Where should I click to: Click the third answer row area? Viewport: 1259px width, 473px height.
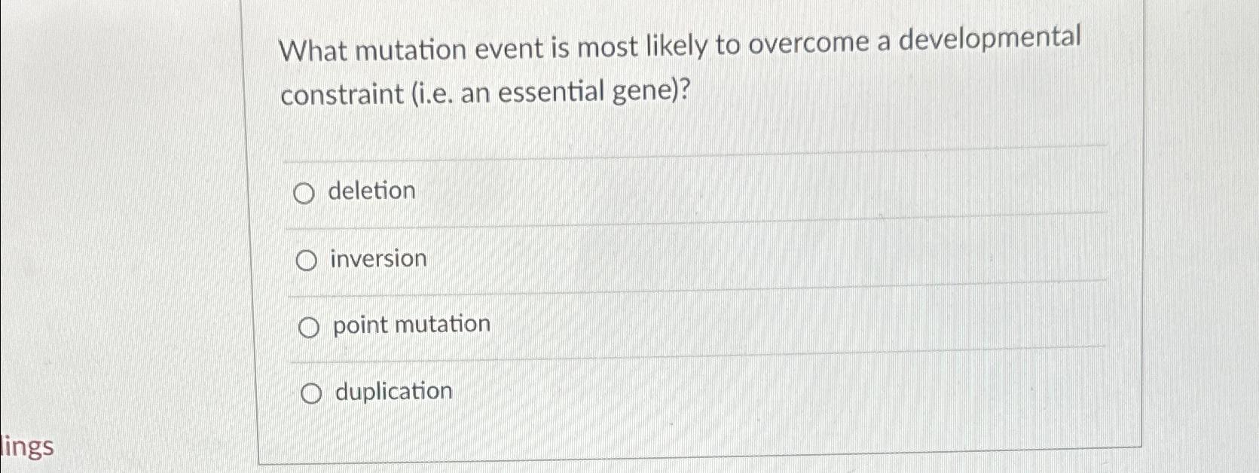(678, 326)
